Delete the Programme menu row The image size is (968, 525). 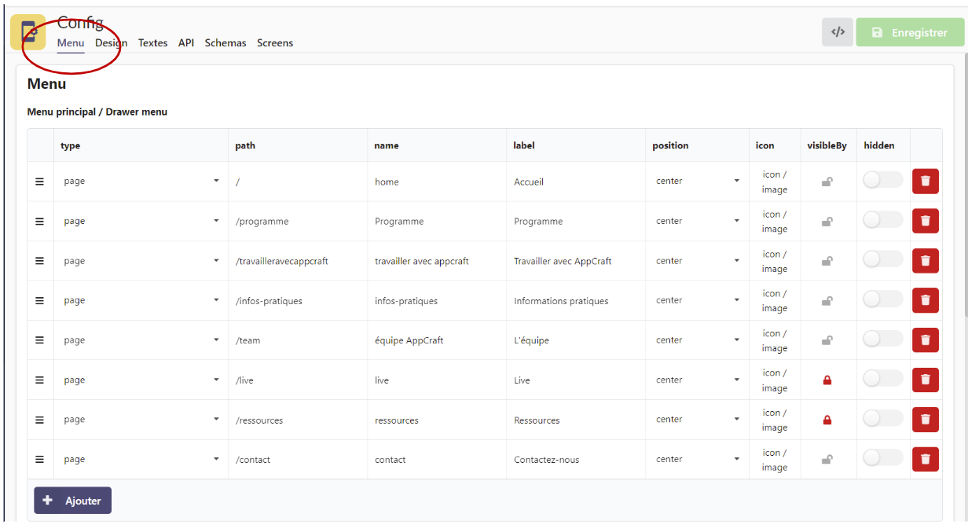[x=925, y=221]
